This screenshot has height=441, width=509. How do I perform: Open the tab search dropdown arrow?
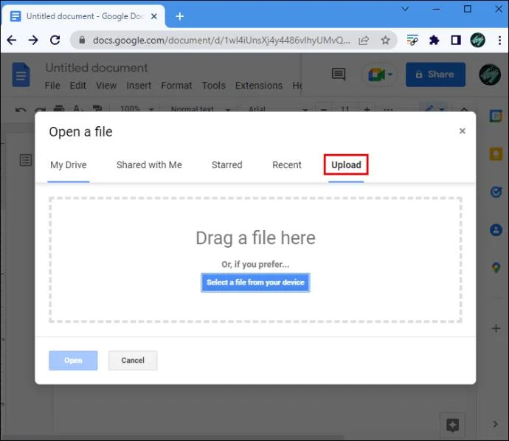(x=405, y=9)
